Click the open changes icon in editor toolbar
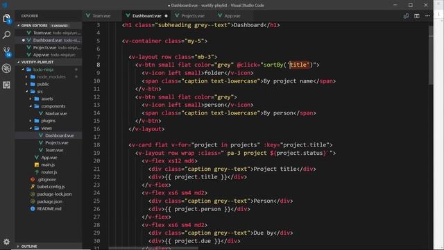 click(x=406, y=16)
